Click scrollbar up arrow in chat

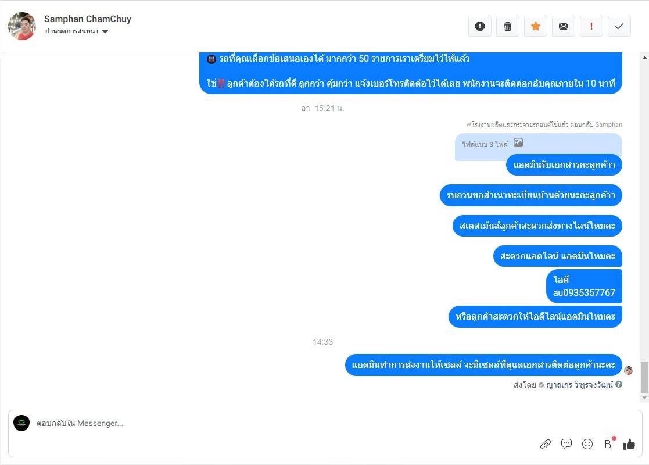pos(644,58)
